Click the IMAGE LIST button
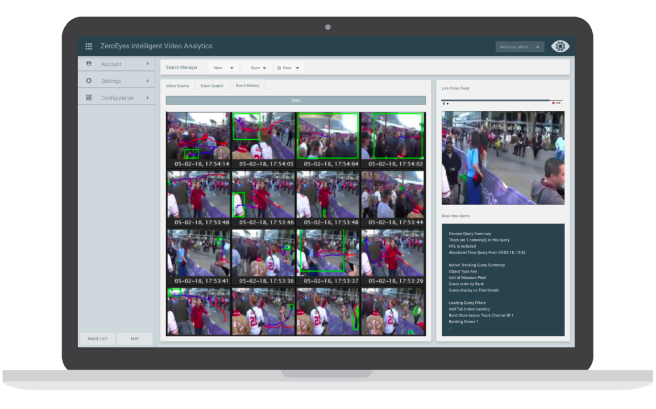 pyautogui.click(x=97, y=339)
